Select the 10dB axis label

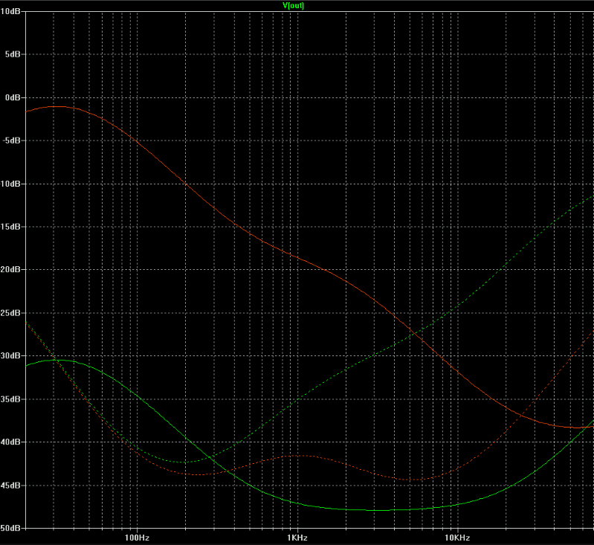[x=10, y=11]
